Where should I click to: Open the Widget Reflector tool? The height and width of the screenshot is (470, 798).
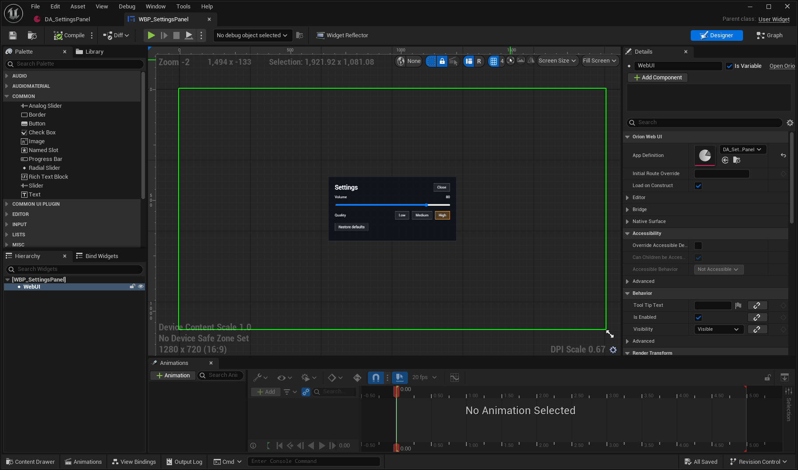point(342,35)
